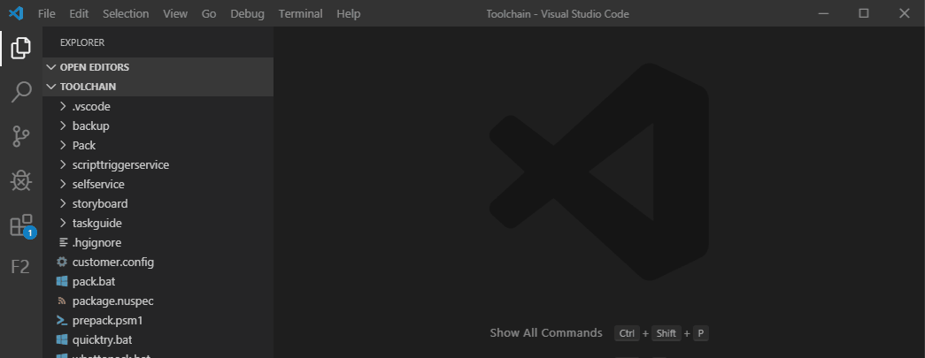The image size is (925, 358).
Task: Open the Explorer view in activity bar
Action: click(x=20, y=48)
